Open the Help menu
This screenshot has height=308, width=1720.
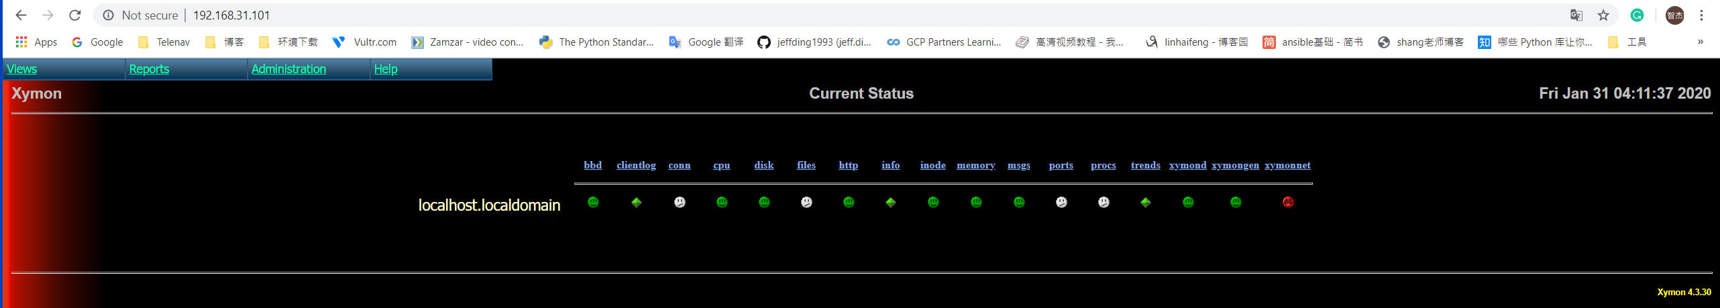click(x=386, y=69)
